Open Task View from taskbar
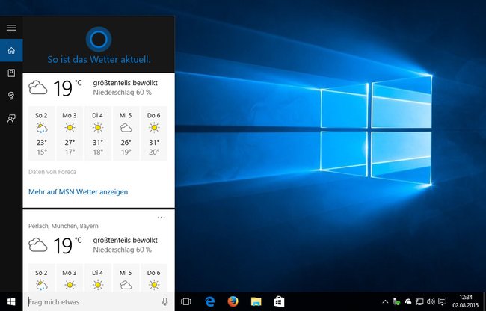The width and height of the screenshot is (486, 311). (x=186, y=301)
